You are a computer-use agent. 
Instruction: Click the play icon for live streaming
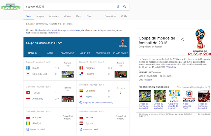[81, 103]
